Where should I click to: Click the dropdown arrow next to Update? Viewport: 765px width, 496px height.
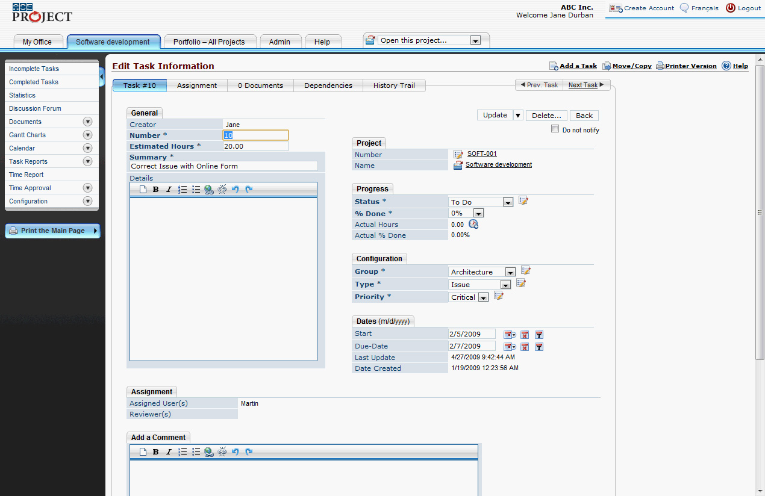click(x=518, y=116)
